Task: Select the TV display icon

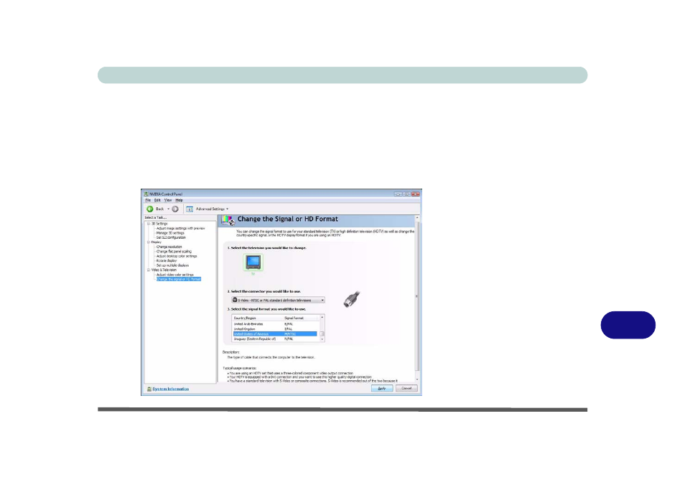Action: pyautogui.click(x=253, y=262)
